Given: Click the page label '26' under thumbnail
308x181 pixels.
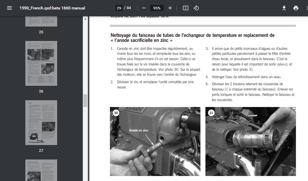Looking at the screenshot, I should [41, 91].
